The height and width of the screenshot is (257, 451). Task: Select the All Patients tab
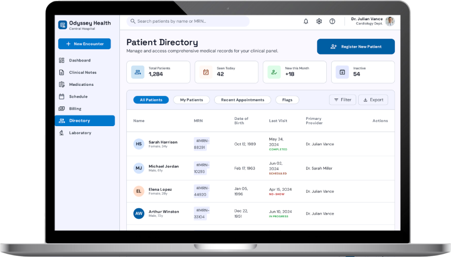pos(151,100)
